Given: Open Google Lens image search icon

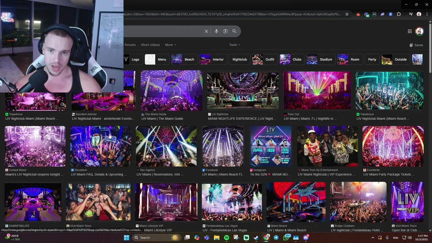Looking at the screenshot, I should tap(225, 31).
